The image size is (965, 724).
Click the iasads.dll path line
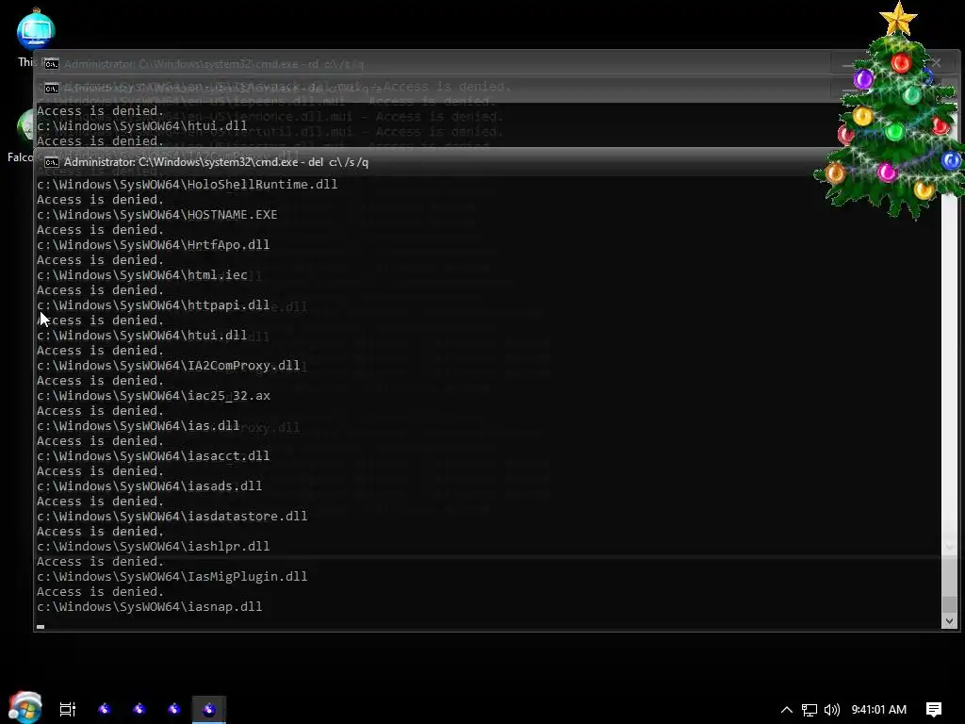[x=150, y=485]
